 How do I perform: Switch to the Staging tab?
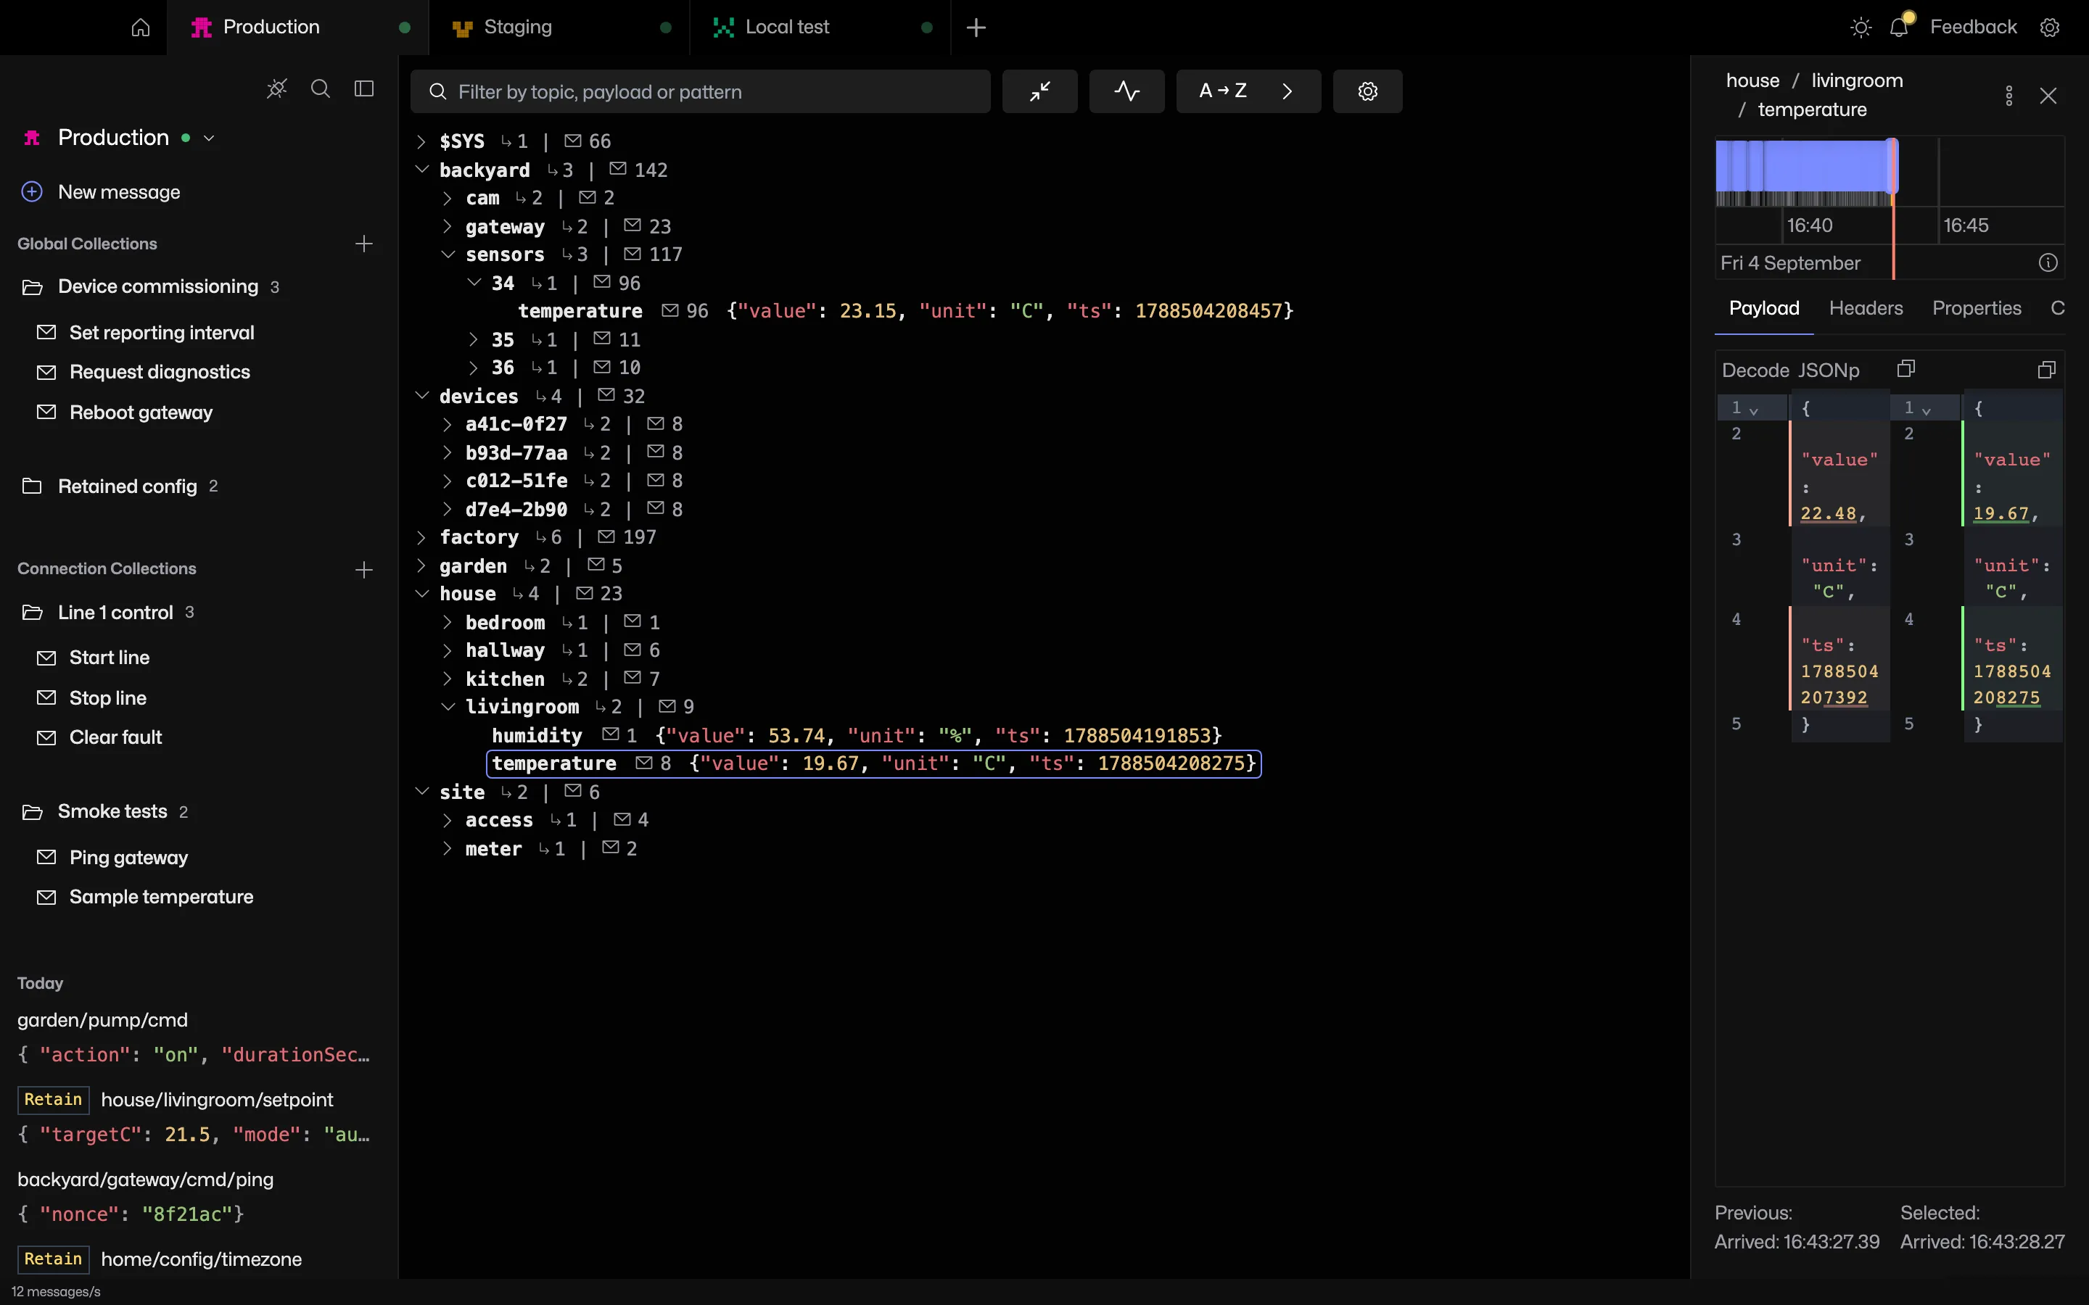(559, 28)
